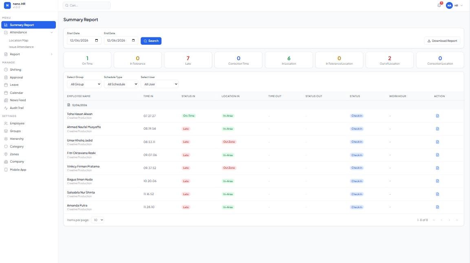This screenshot has width=470, height=263.
Task: Expand the Attendance menu chevron
Action: (x=51, y=32)
